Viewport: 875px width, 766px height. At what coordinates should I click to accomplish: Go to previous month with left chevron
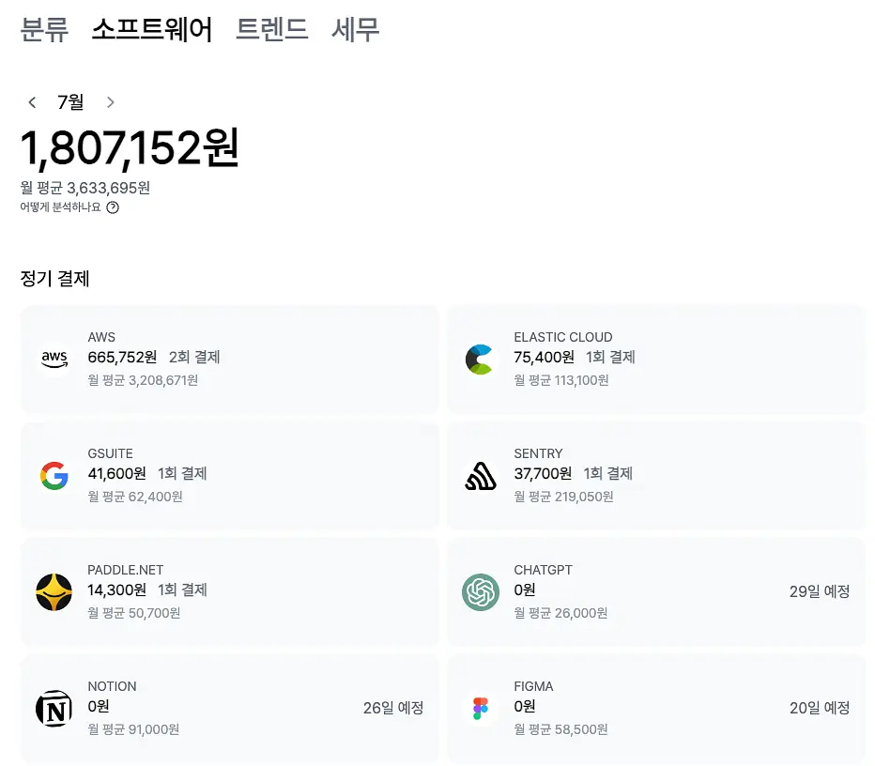[32, 102]
